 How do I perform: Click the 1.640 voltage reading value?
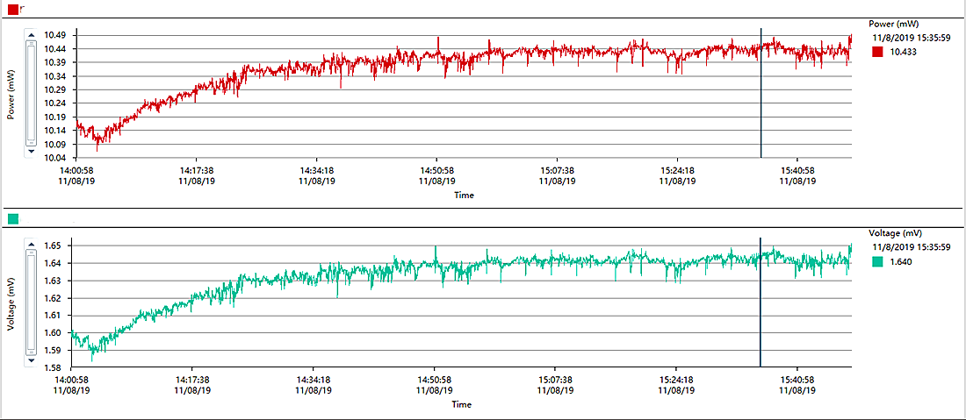pos(899,262)
